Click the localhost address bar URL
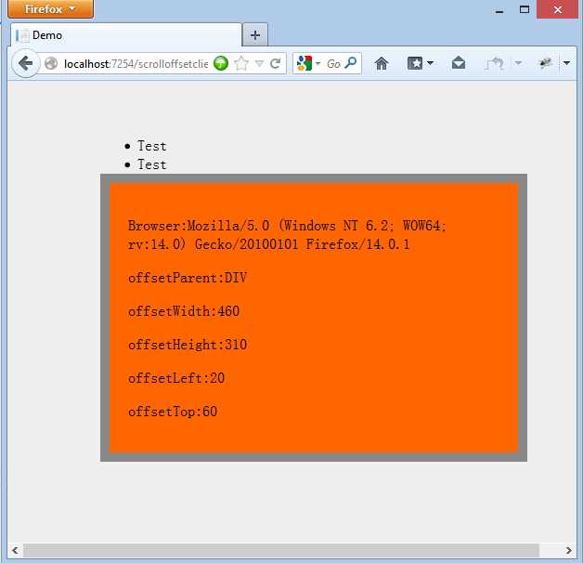The image size is (583, 563). (136, 64)
